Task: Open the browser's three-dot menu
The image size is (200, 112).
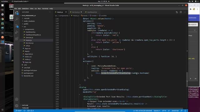Action: click(x=197, y=9)
